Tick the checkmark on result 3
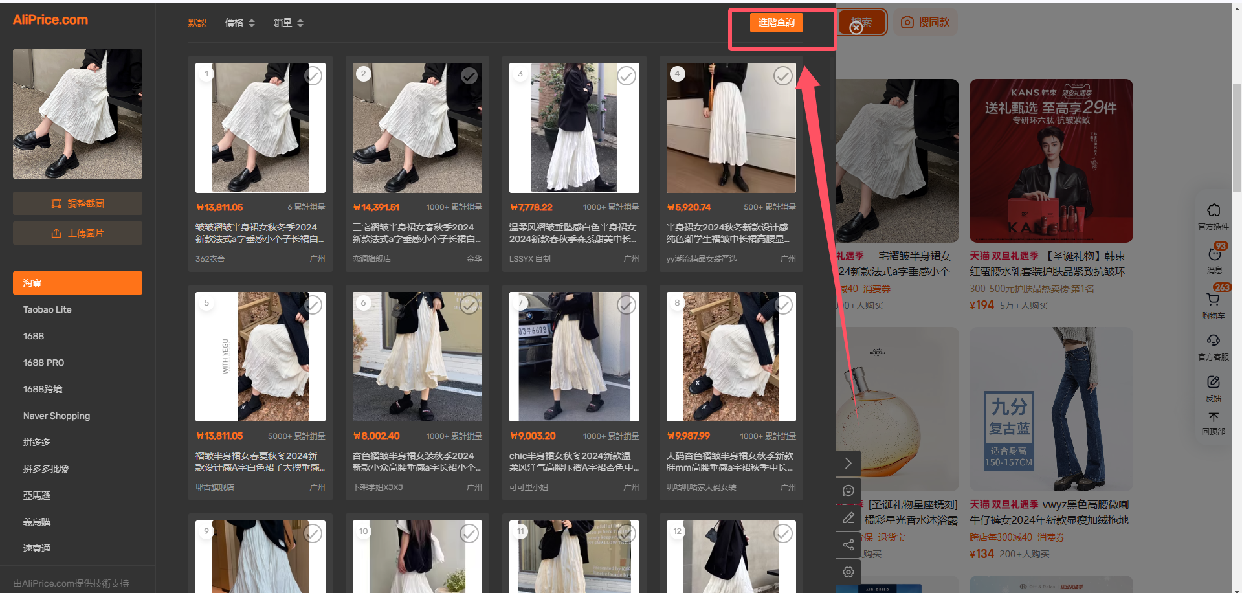1242x593 pixels. point(627,76)
